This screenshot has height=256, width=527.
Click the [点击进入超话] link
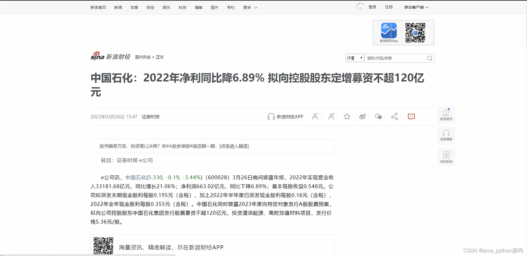(234, 146)
